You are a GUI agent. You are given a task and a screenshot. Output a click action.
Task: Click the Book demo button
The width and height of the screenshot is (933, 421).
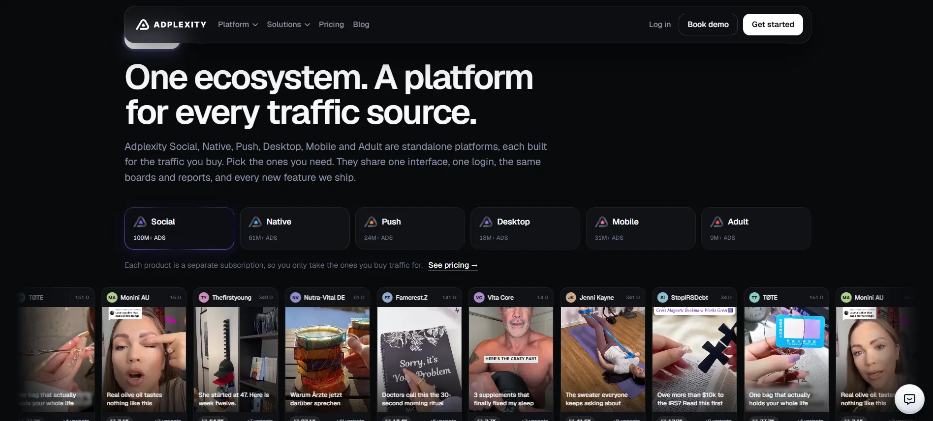click(x=708, y=25)
